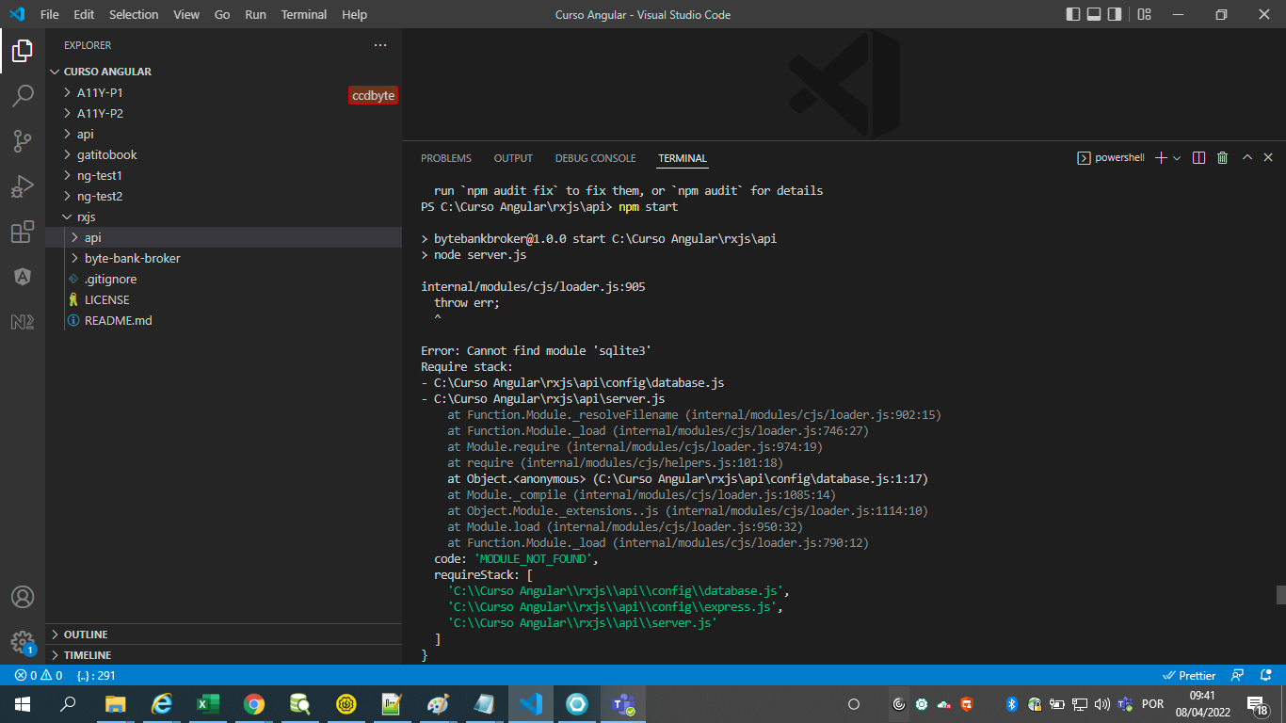Expand the ng-test2 folder
1286x723 pixels.
(224, 196)
